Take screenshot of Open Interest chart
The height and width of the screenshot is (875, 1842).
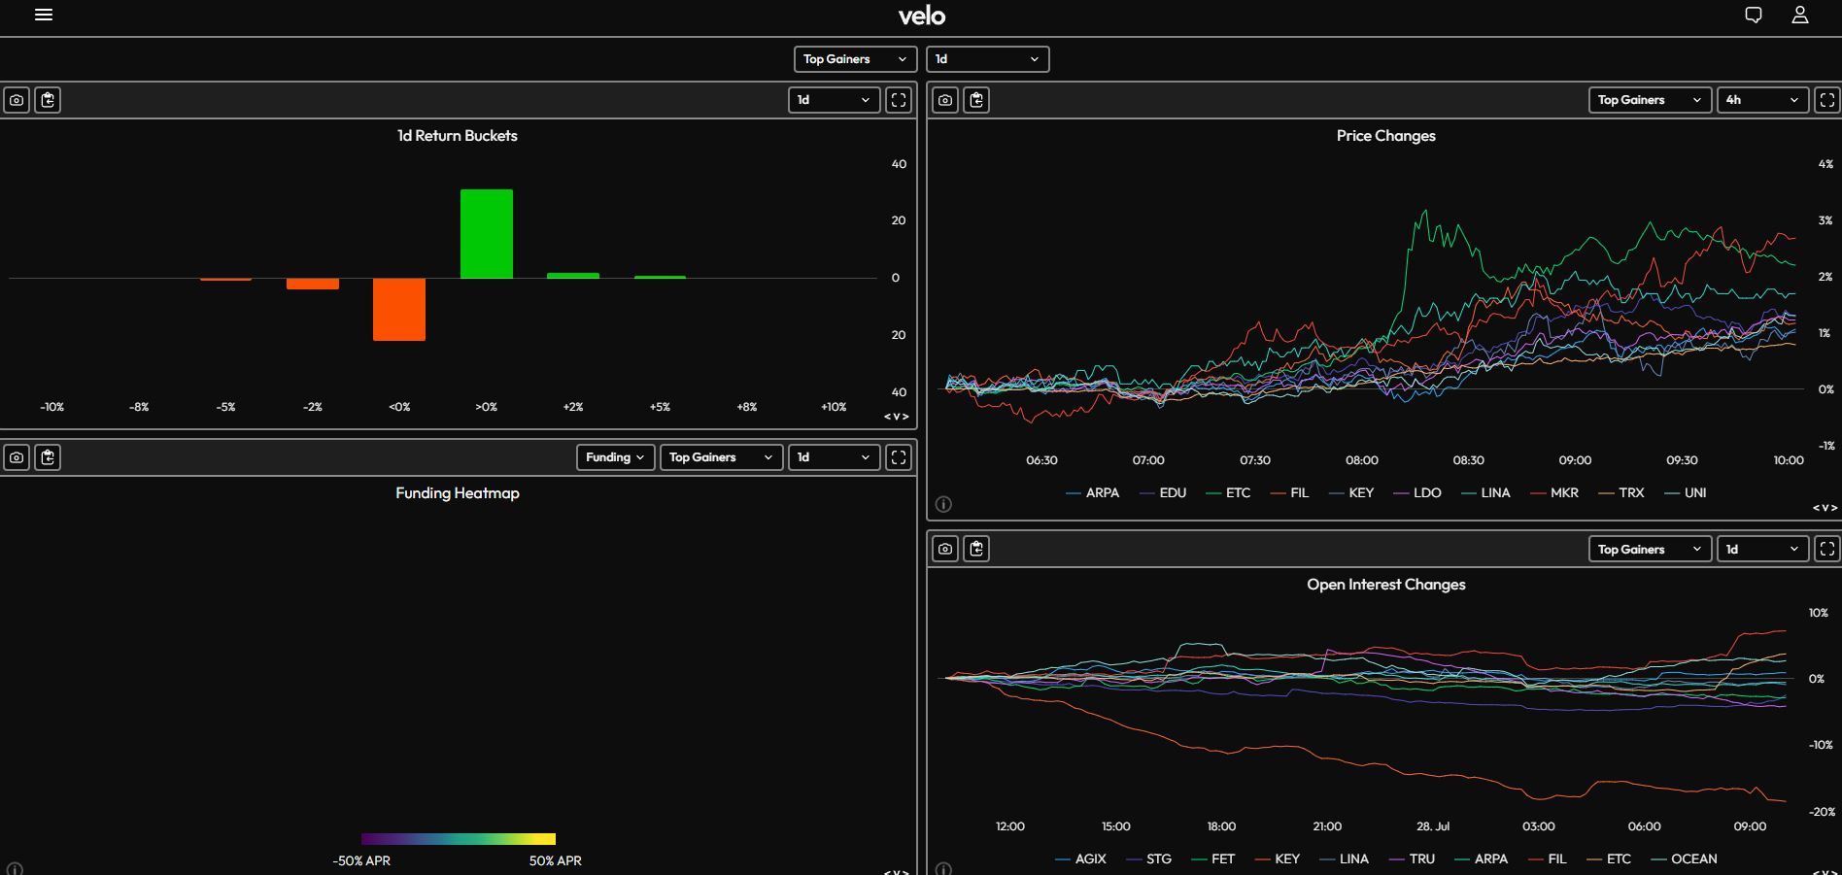[945, 550]
